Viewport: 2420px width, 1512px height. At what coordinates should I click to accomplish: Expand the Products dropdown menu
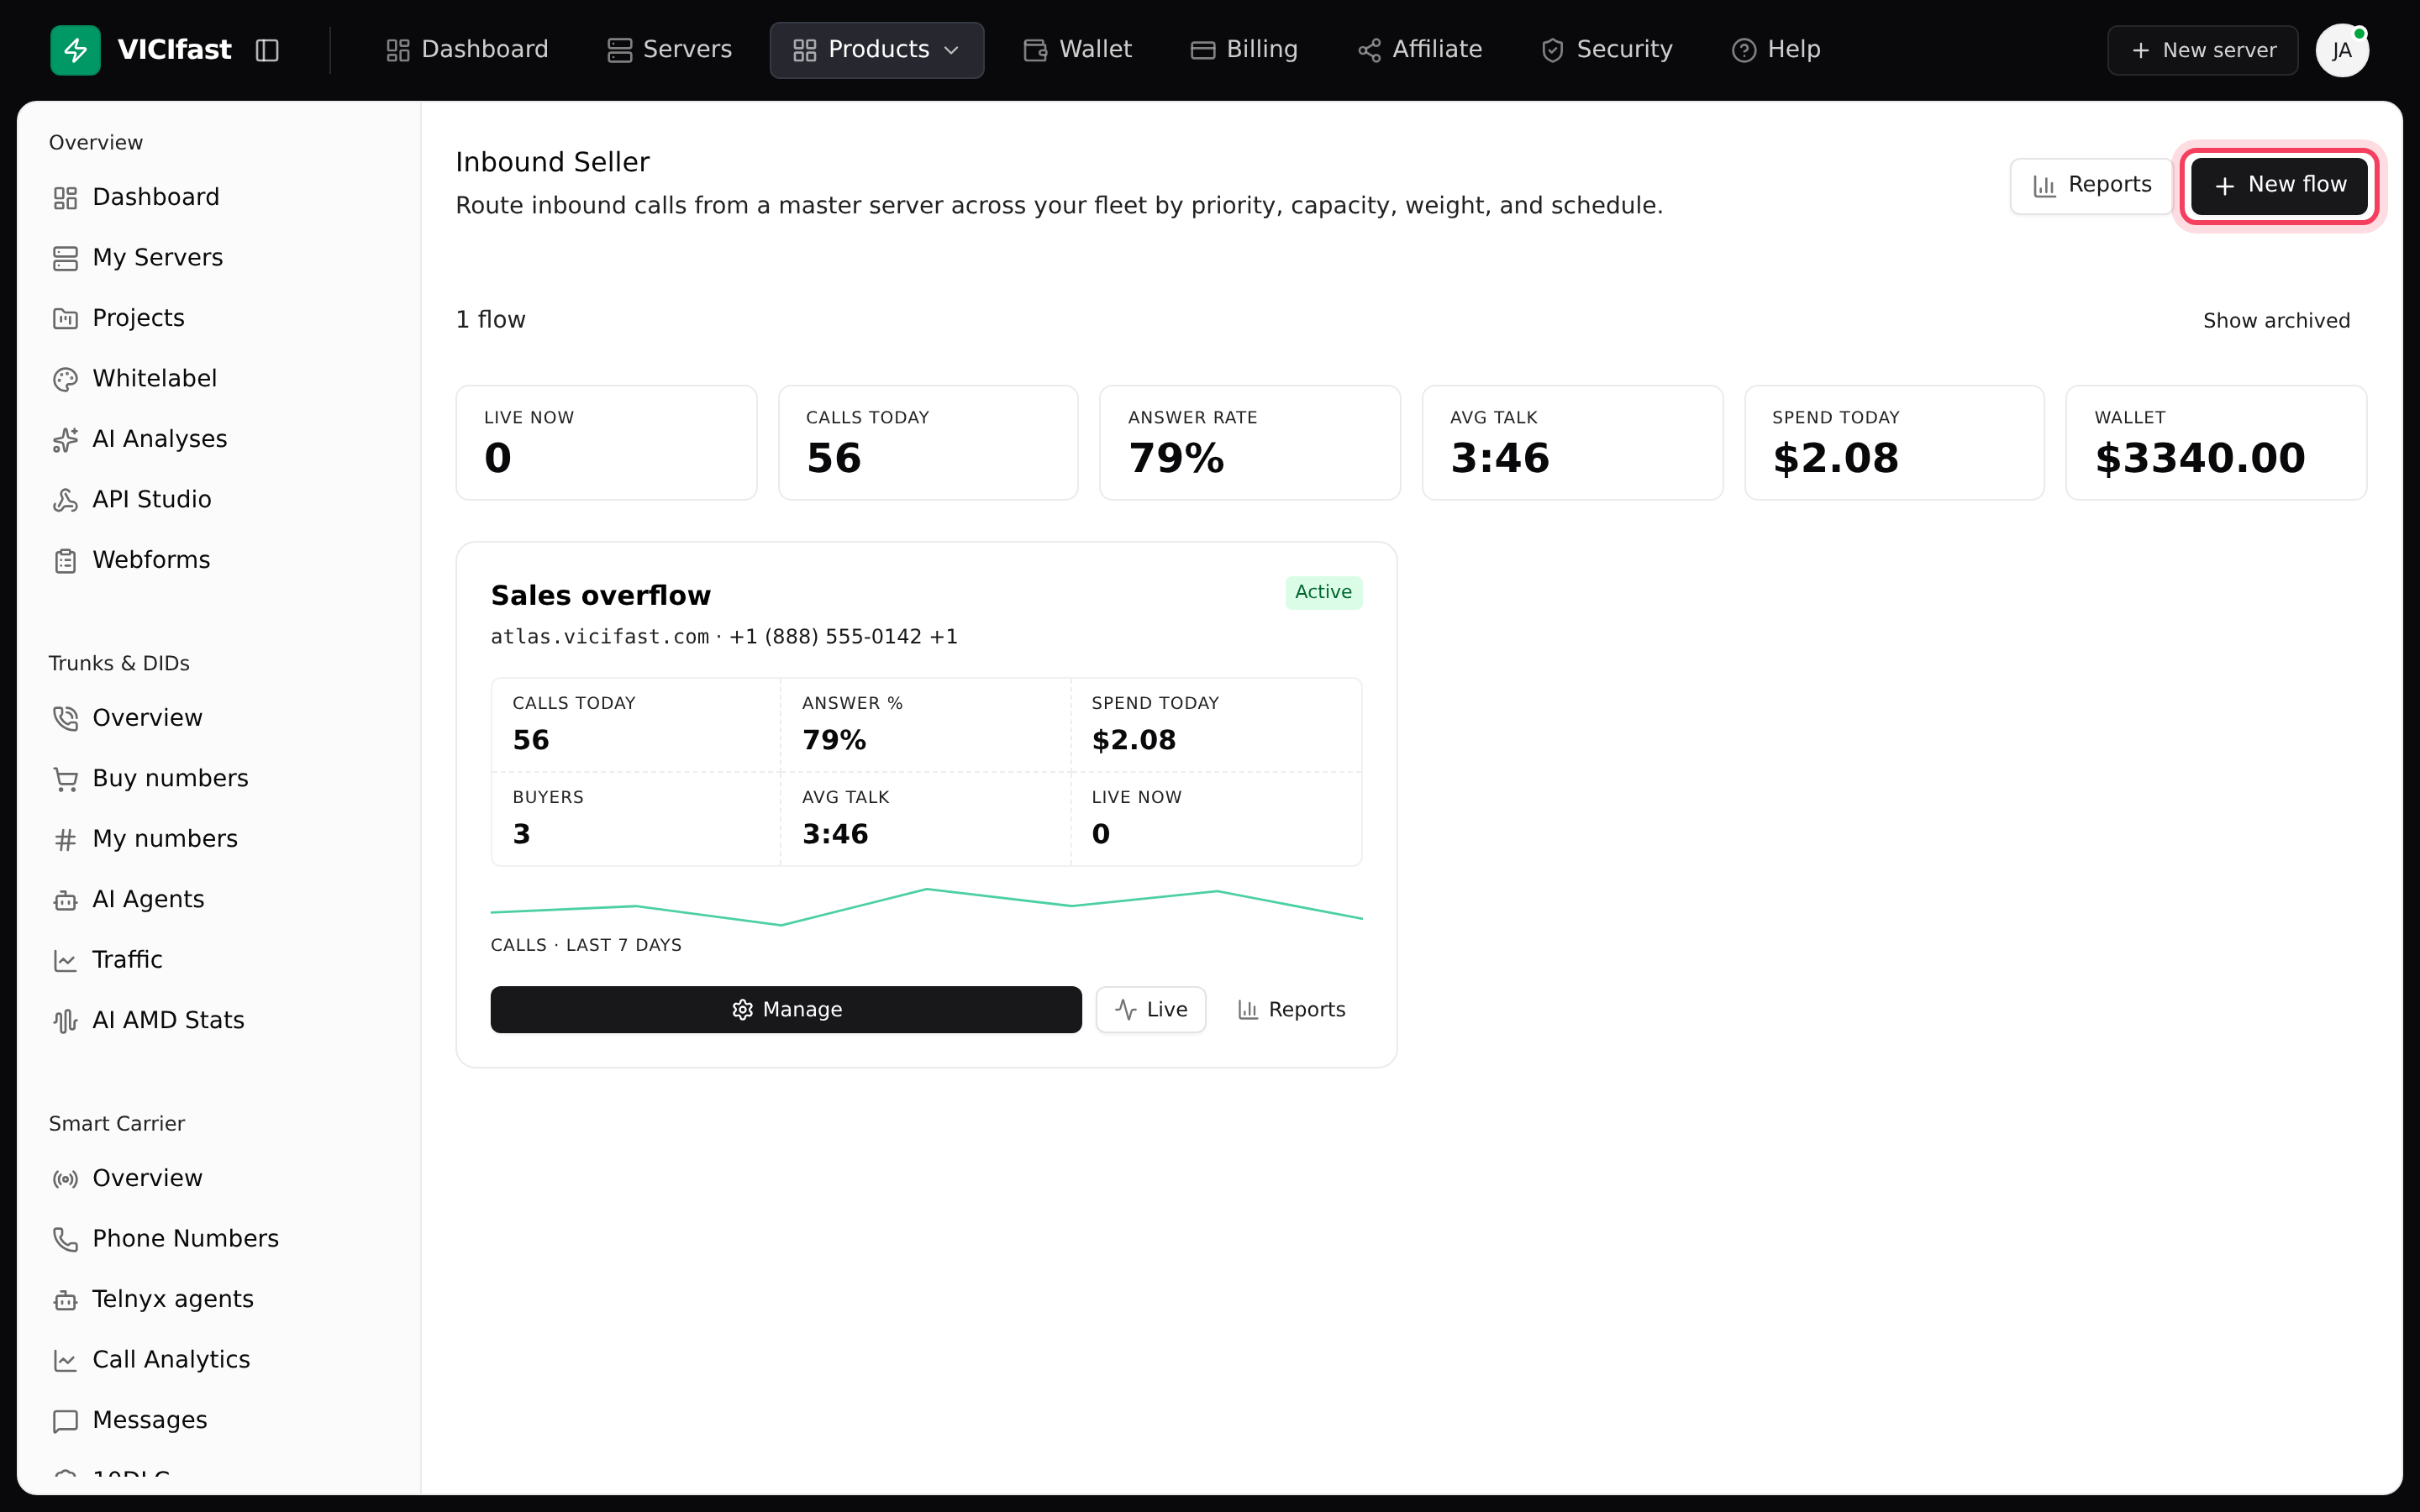tap(877, 50)
